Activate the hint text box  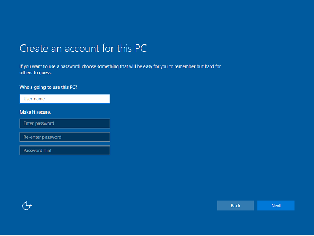[x=65, y=151]
